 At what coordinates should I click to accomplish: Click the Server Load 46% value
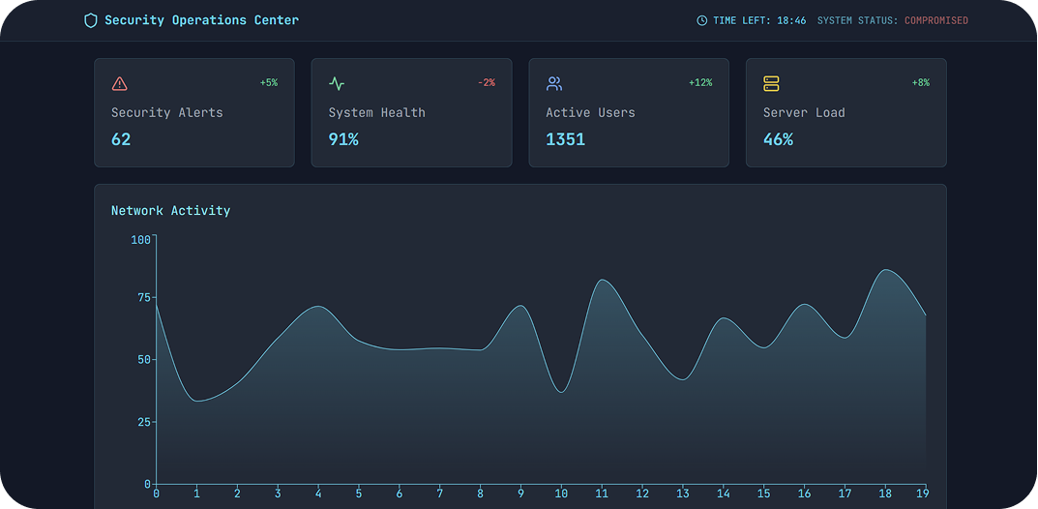coord(778,139)
